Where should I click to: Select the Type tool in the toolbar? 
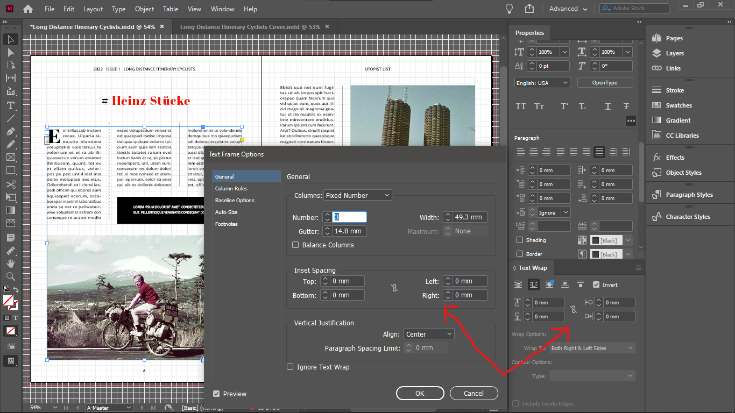[x=10, y=105]
